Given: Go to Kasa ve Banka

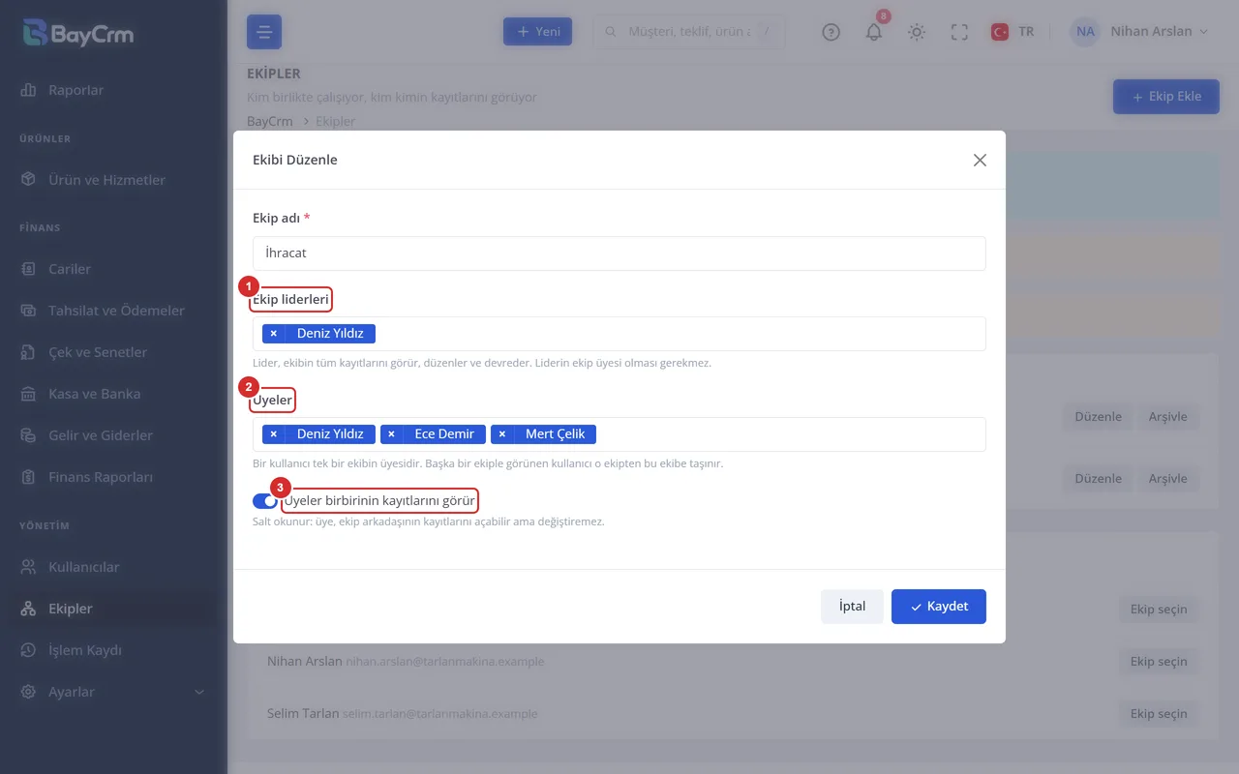Looking at the screenshot, I should pos(113,394).
